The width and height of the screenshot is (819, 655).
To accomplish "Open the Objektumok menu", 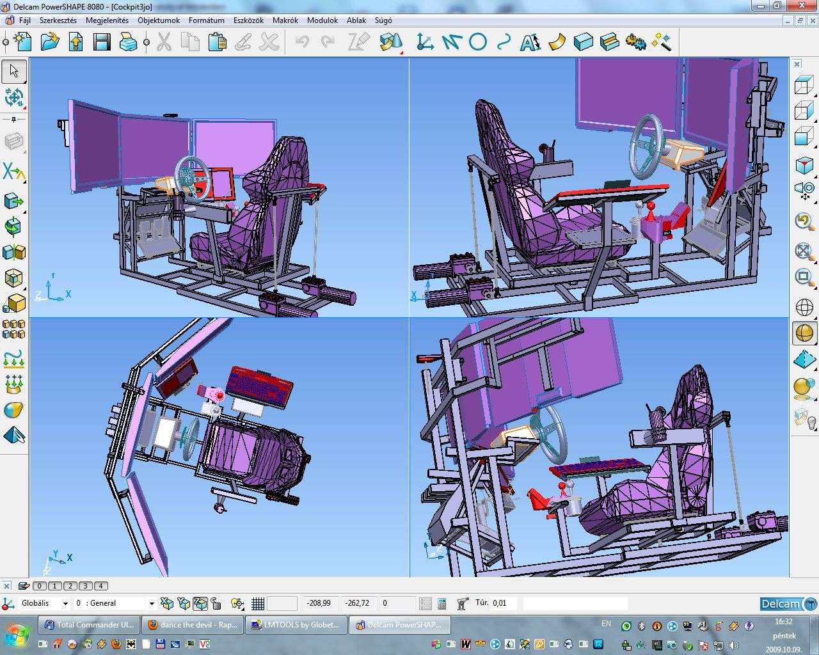I will coord(159,20).
